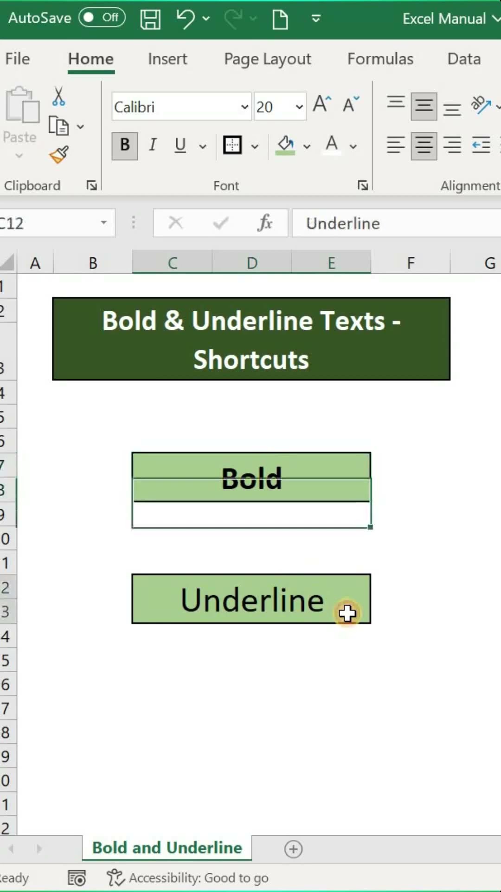The height and width of the screenshot is (892, 501).
Task: Set Bottom Align vertical alignment
Action: [452, 109]
